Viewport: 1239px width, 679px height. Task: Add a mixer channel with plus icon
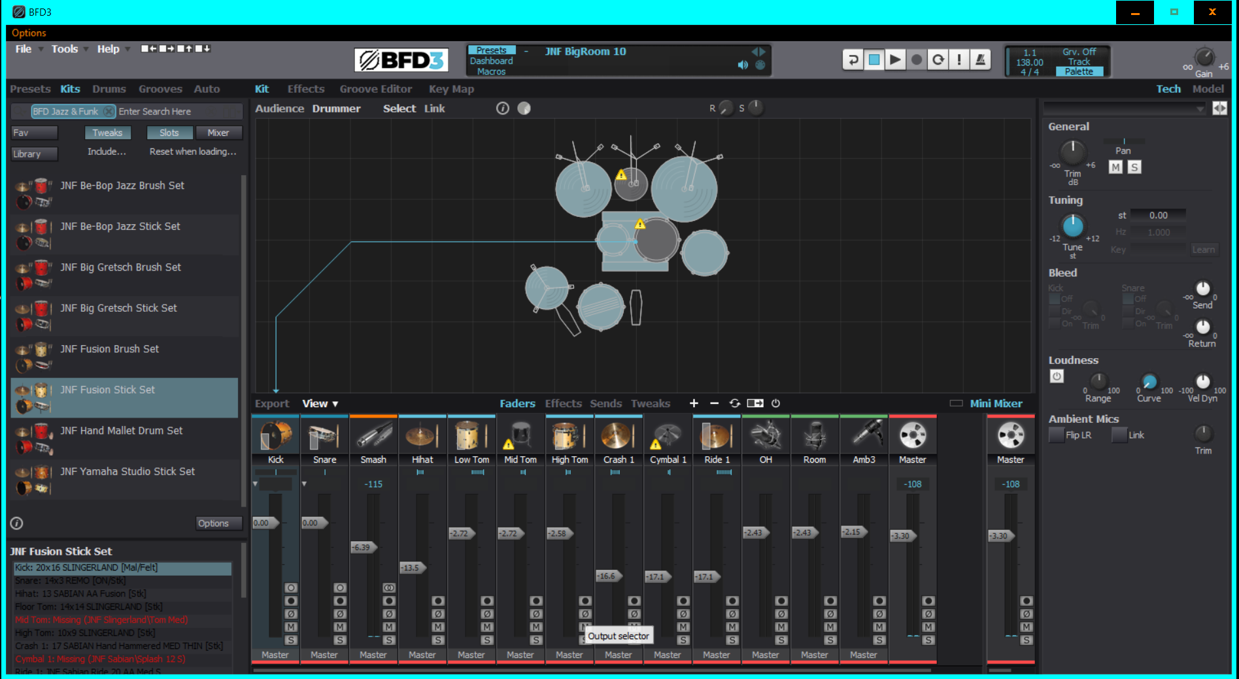click(694, 403)
